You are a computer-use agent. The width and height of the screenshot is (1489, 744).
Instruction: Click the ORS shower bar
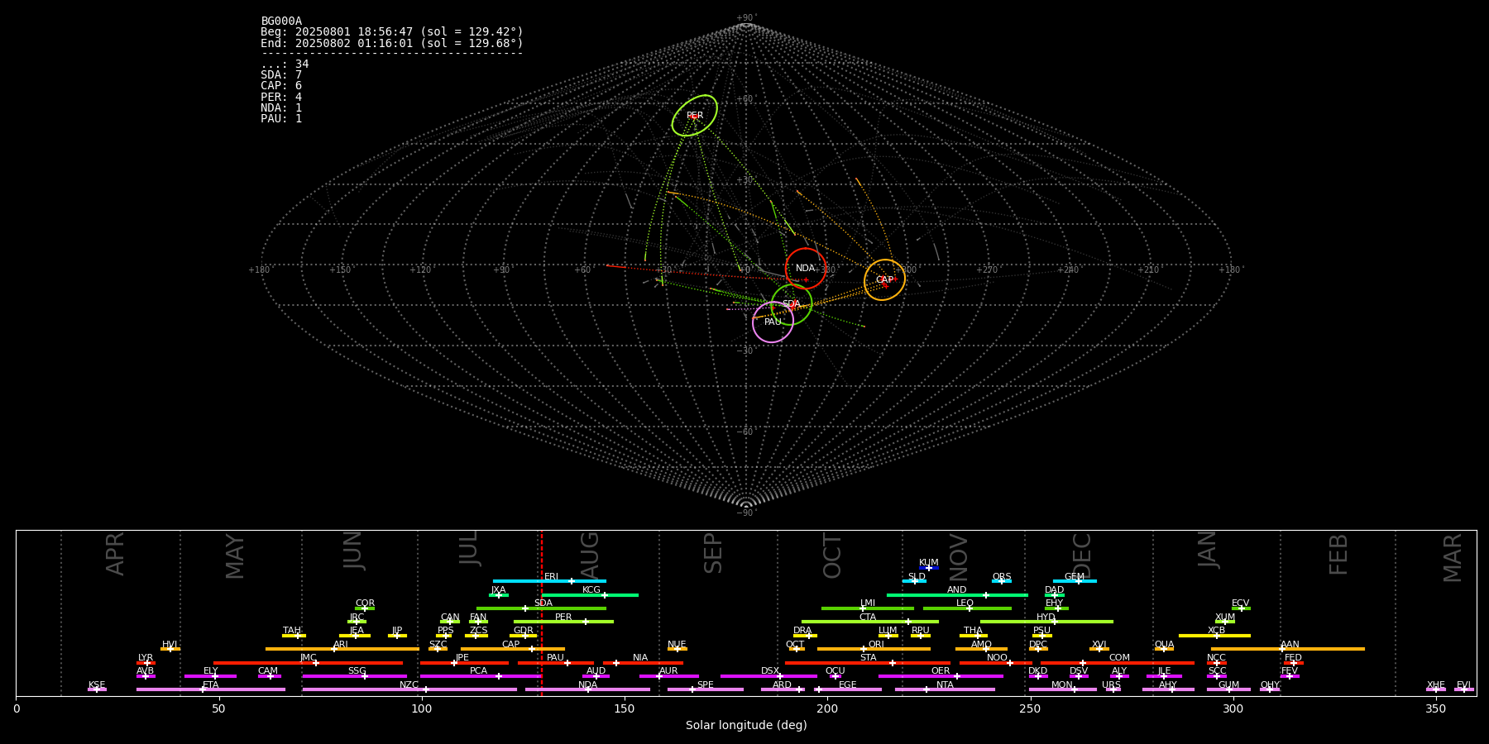(1002, 581)
